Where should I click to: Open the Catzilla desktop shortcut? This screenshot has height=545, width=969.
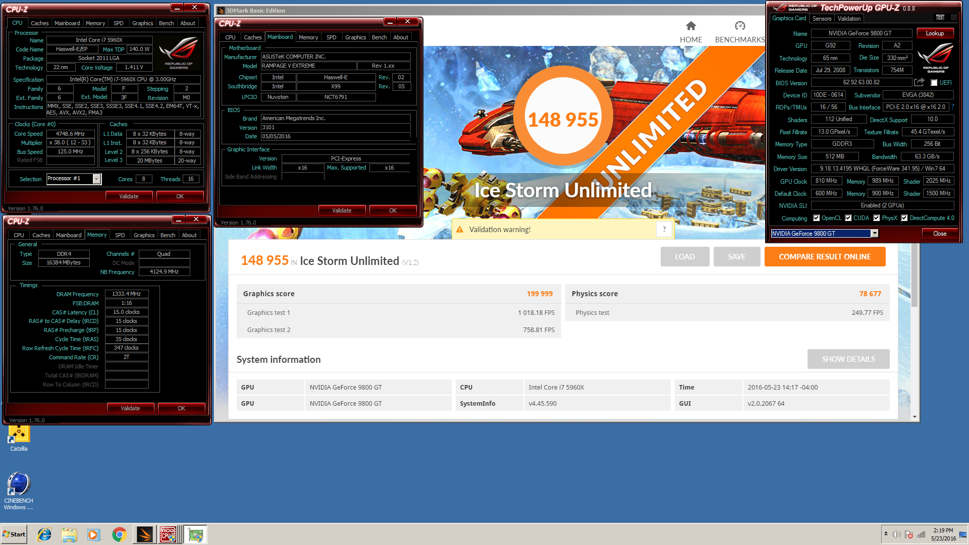tap(19, 438)
